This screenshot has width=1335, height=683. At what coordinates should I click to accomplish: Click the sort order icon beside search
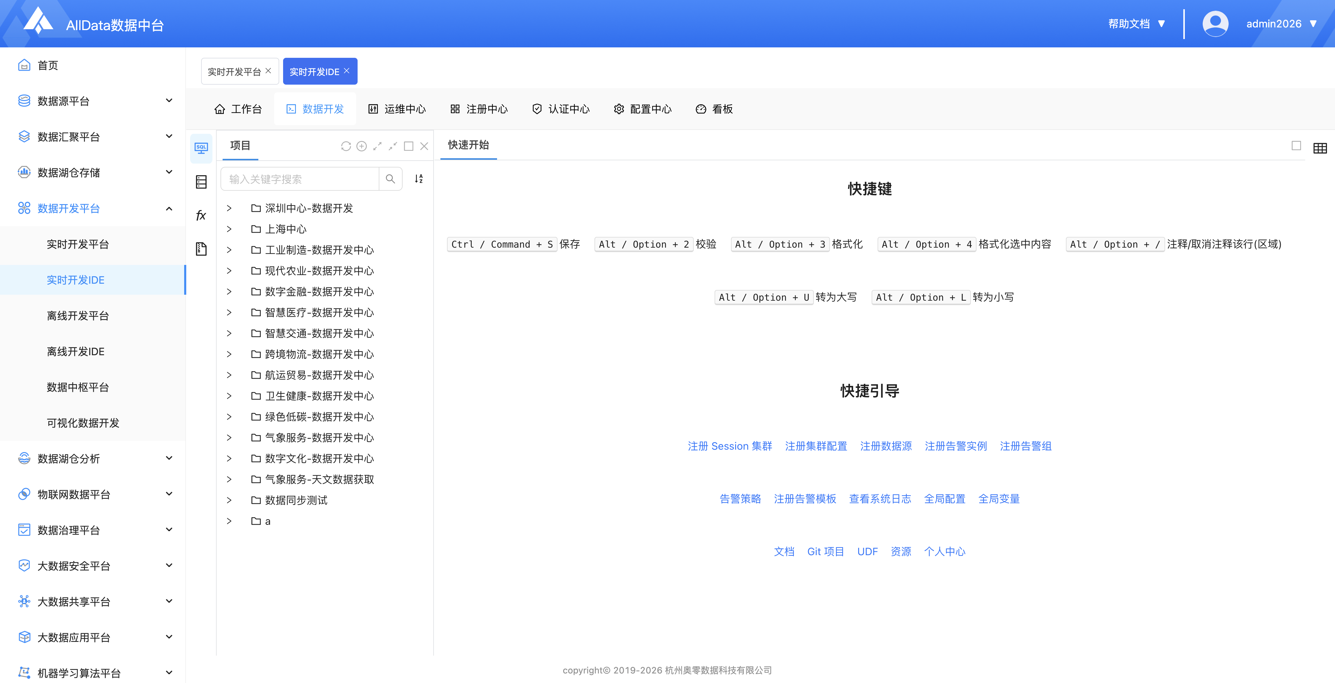coord(419,179)
